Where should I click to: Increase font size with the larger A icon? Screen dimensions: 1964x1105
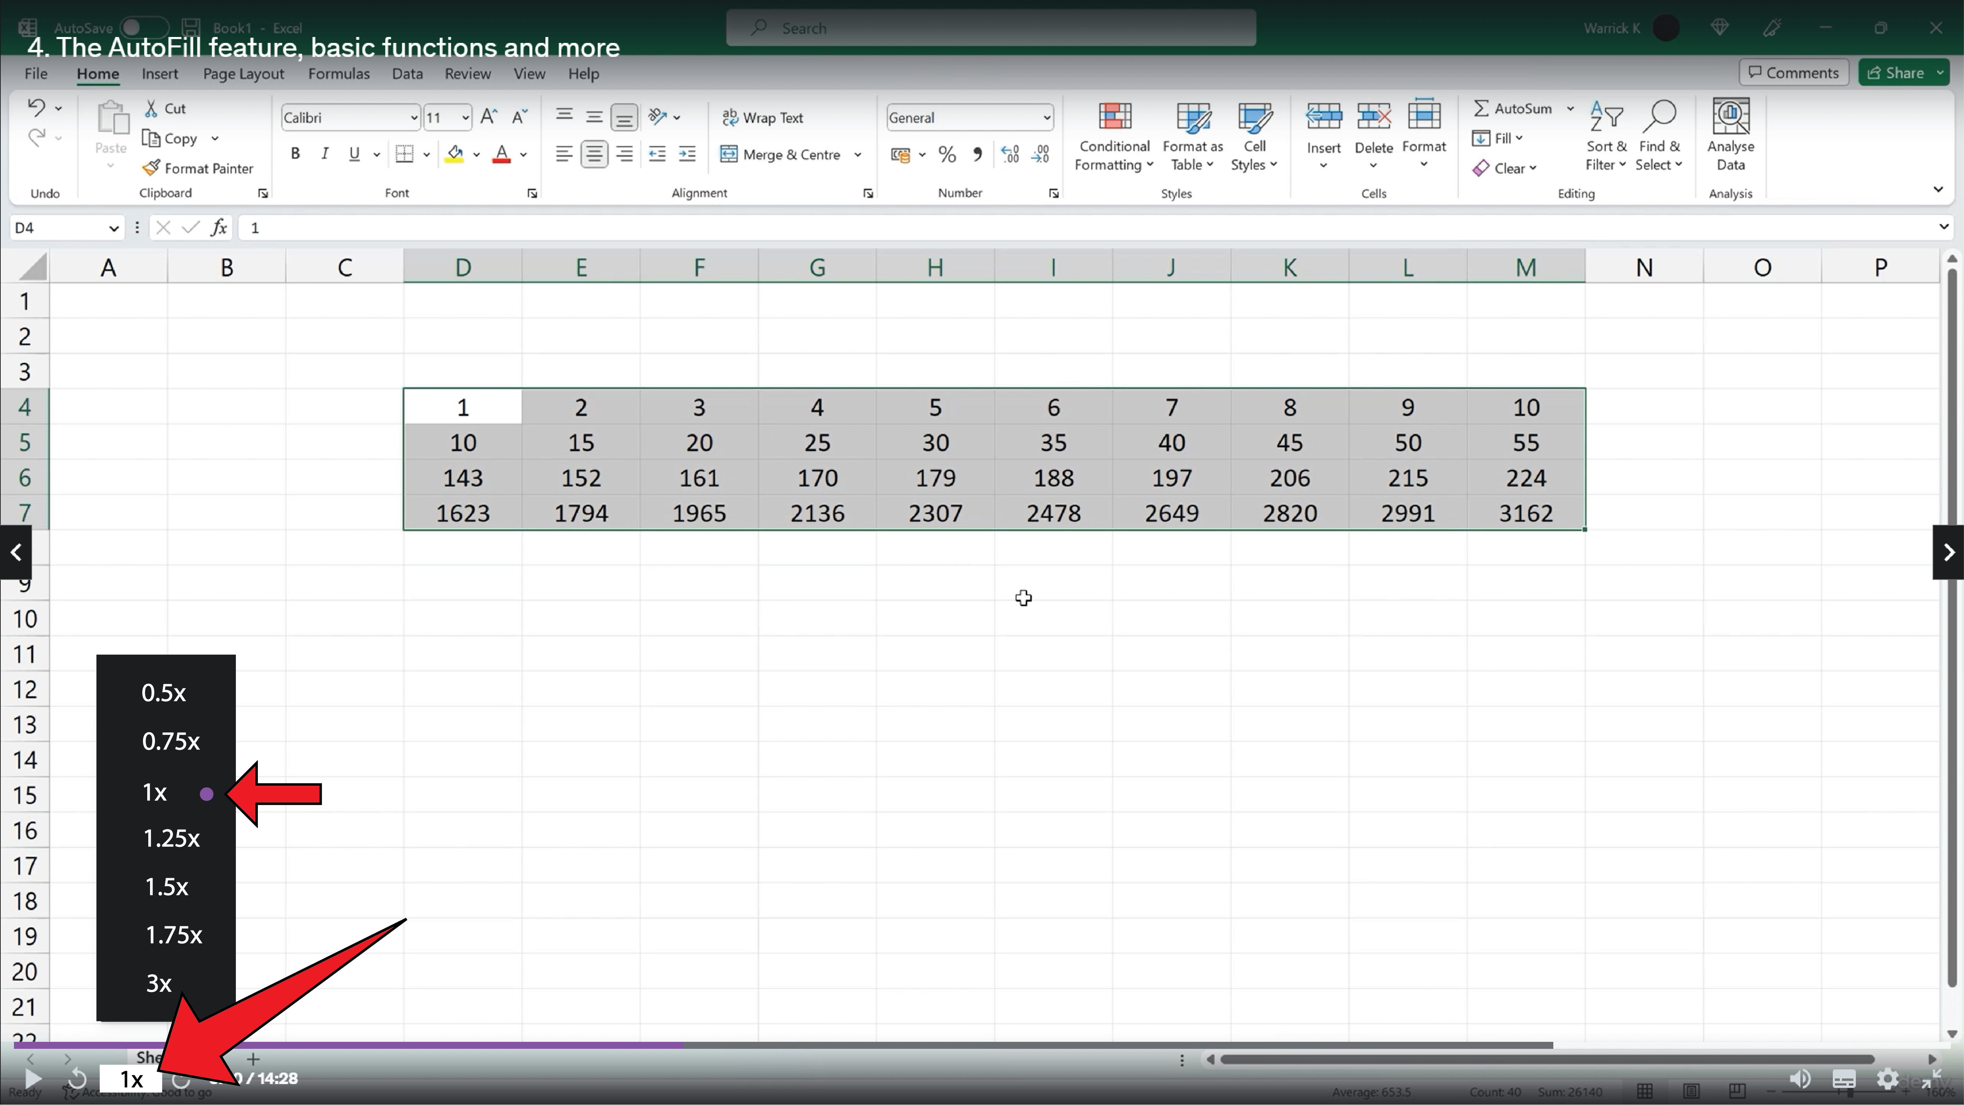[x=489, y=117]
